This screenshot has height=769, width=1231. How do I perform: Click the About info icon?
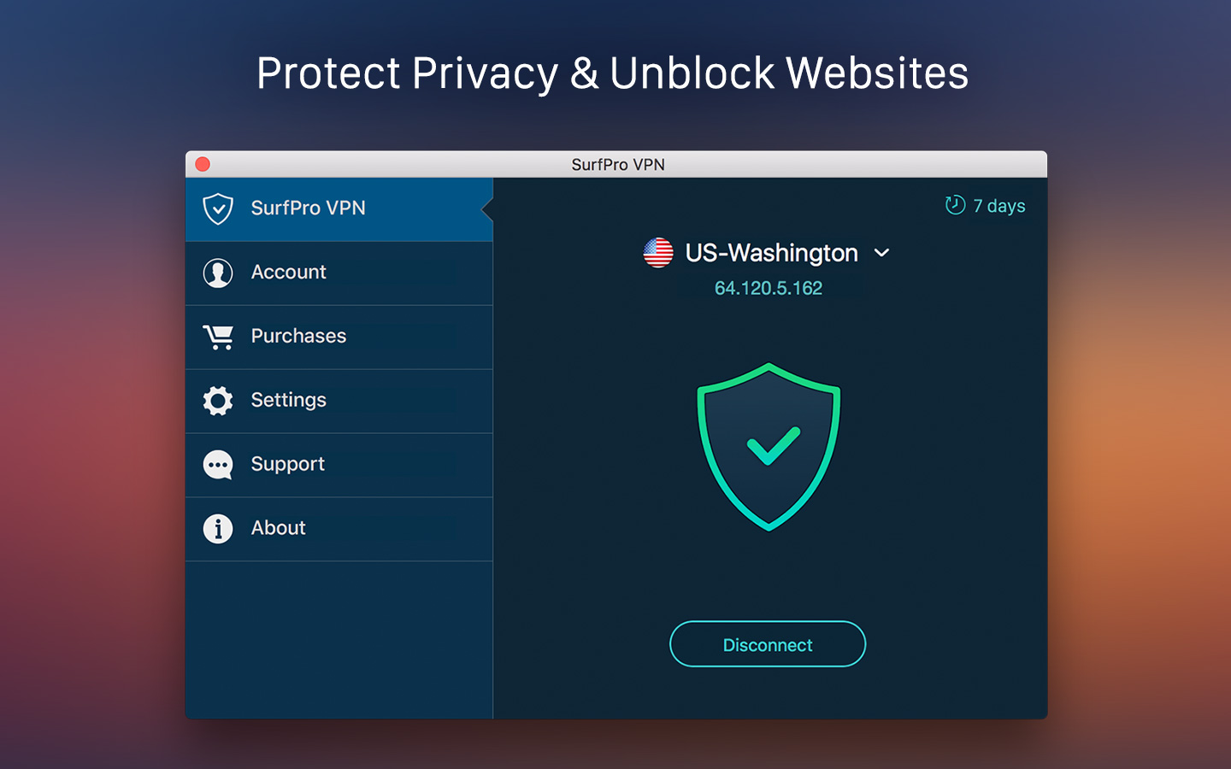pos(218,529)
